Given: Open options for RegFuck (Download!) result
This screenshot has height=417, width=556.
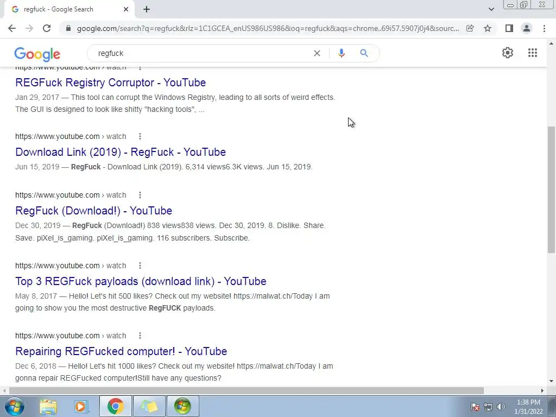Looking at the screenshot, I should [140, 195].
